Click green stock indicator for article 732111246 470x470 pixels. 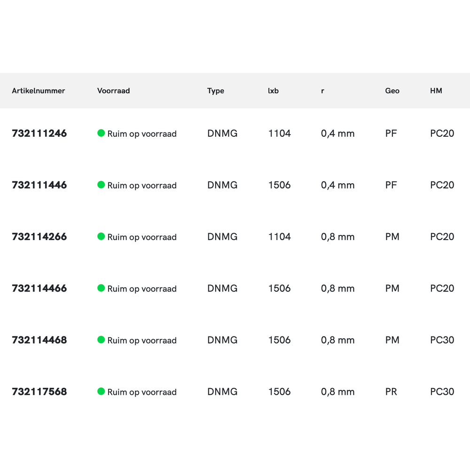coord(101,133)
